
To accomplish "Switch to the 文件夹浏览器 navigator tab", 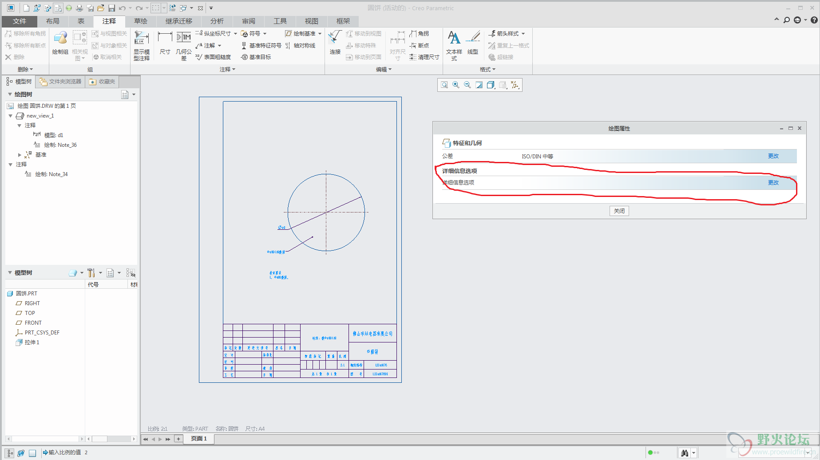I will tap(60, 82).
